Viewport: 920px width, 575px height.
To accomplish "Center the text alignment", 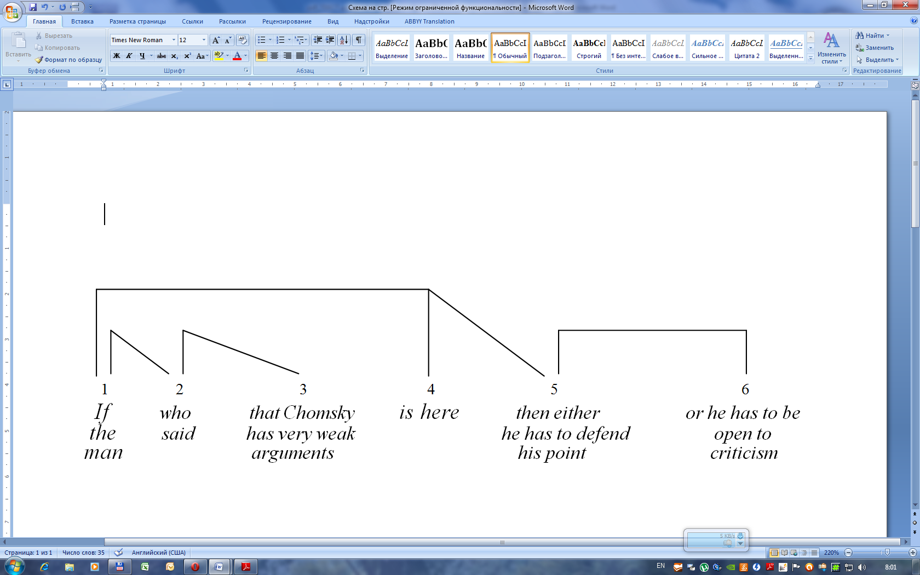I will click(x=274, y=56).
